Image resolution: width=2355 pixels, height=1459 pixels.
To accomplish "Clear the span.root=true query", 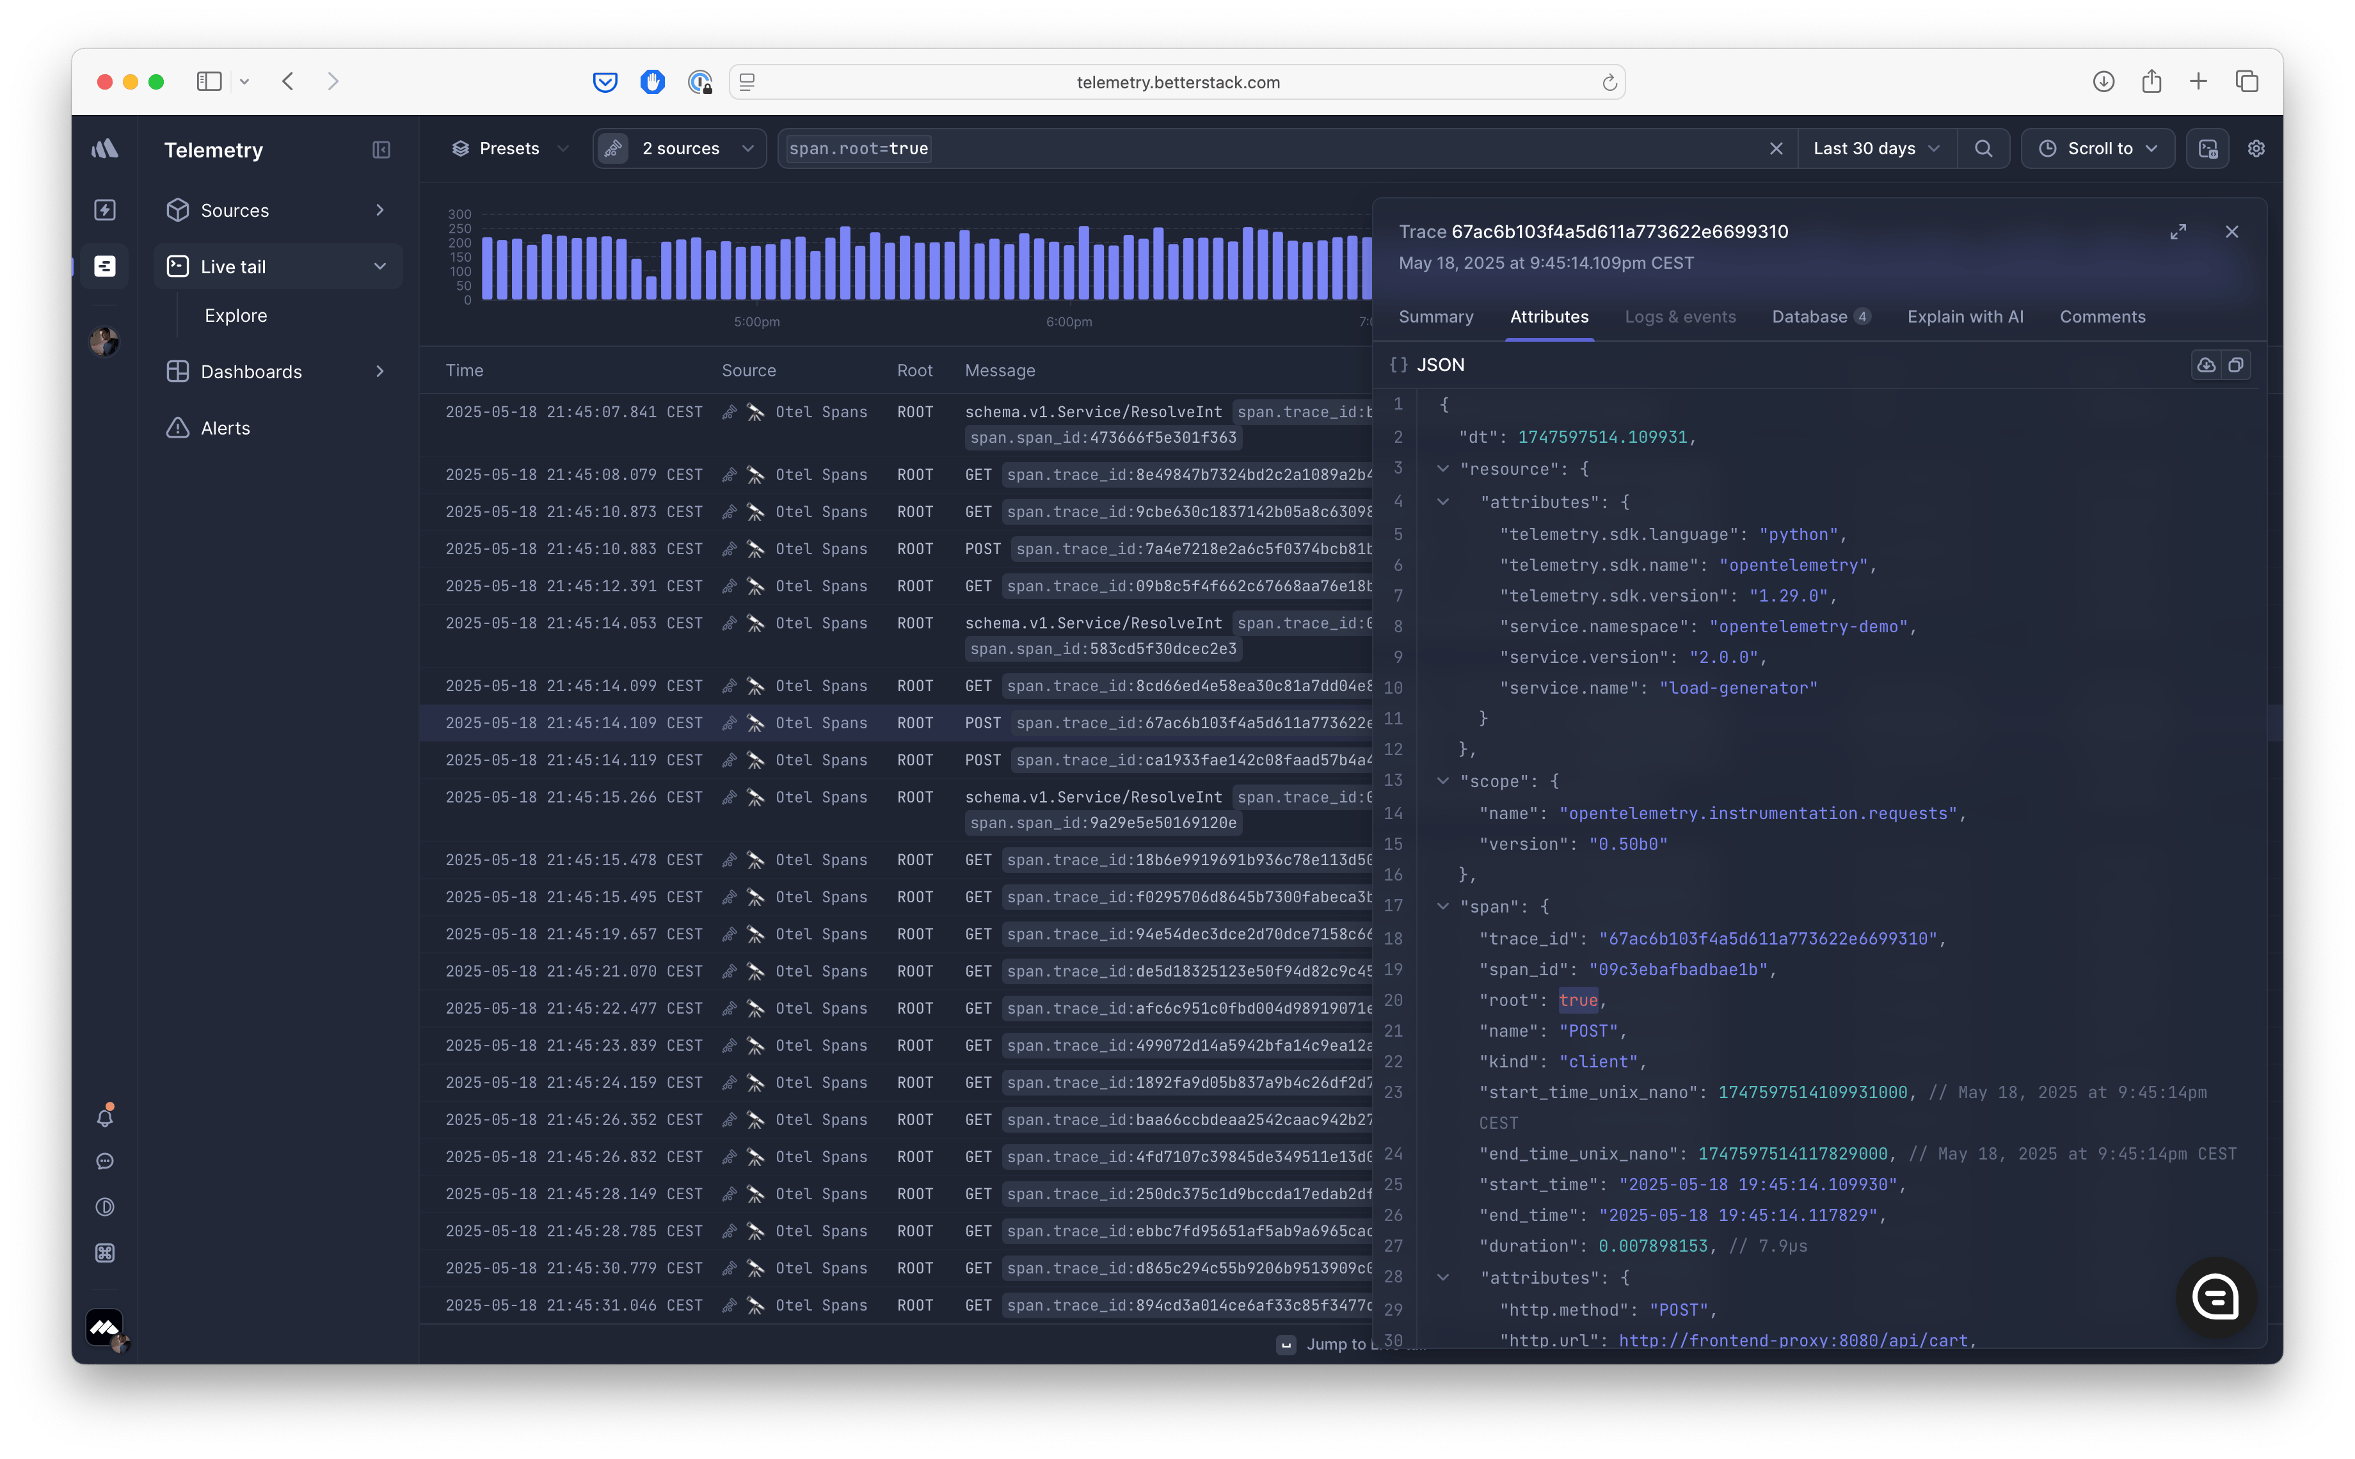I will click(1775, 148).
